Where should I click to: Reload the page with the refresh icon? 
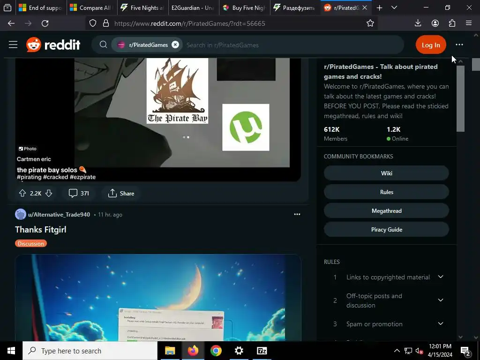(45, 23)
